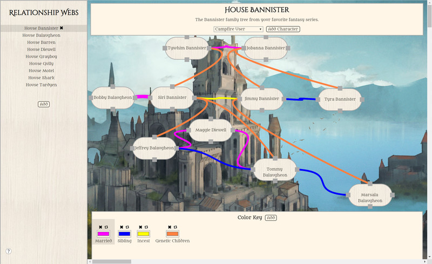Click the Married key label

point(103,241)
